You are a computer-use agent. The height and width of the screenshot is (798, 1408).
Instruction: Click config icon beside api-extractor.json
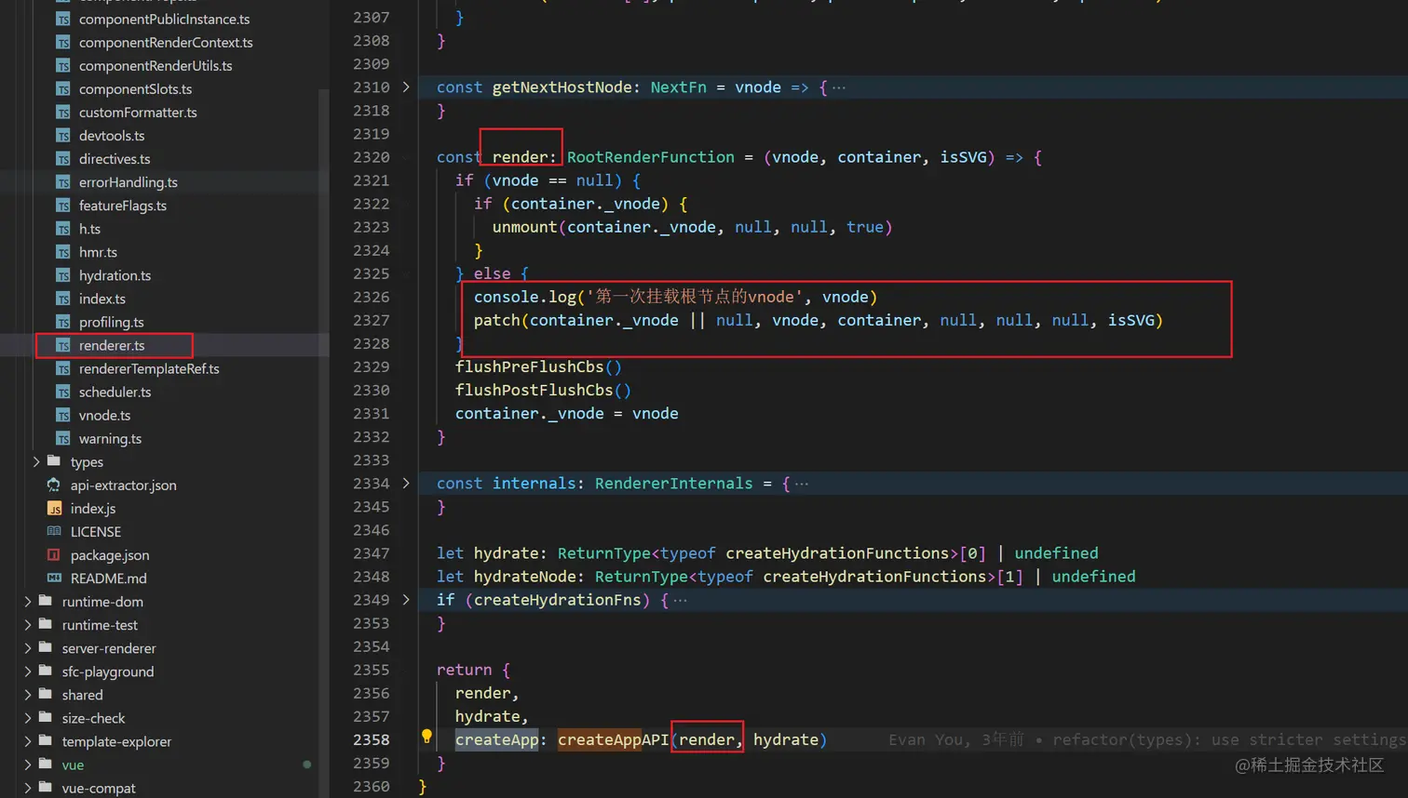54,485
